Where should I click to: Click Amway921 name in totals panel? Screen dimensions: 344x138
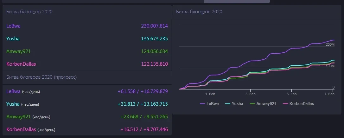[x=18, y=51]
